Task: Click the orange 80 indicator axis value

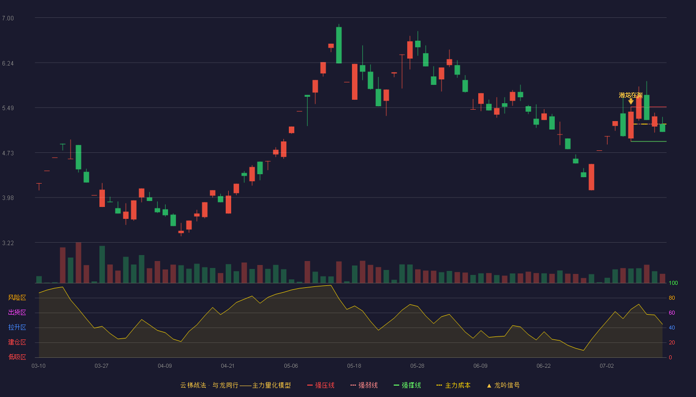Action: (x=672, y=298)
